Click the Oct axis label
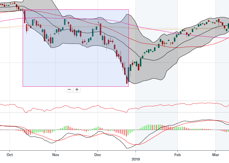The height and width of the screenshot is (163, 229). click(x=10, y=155)
